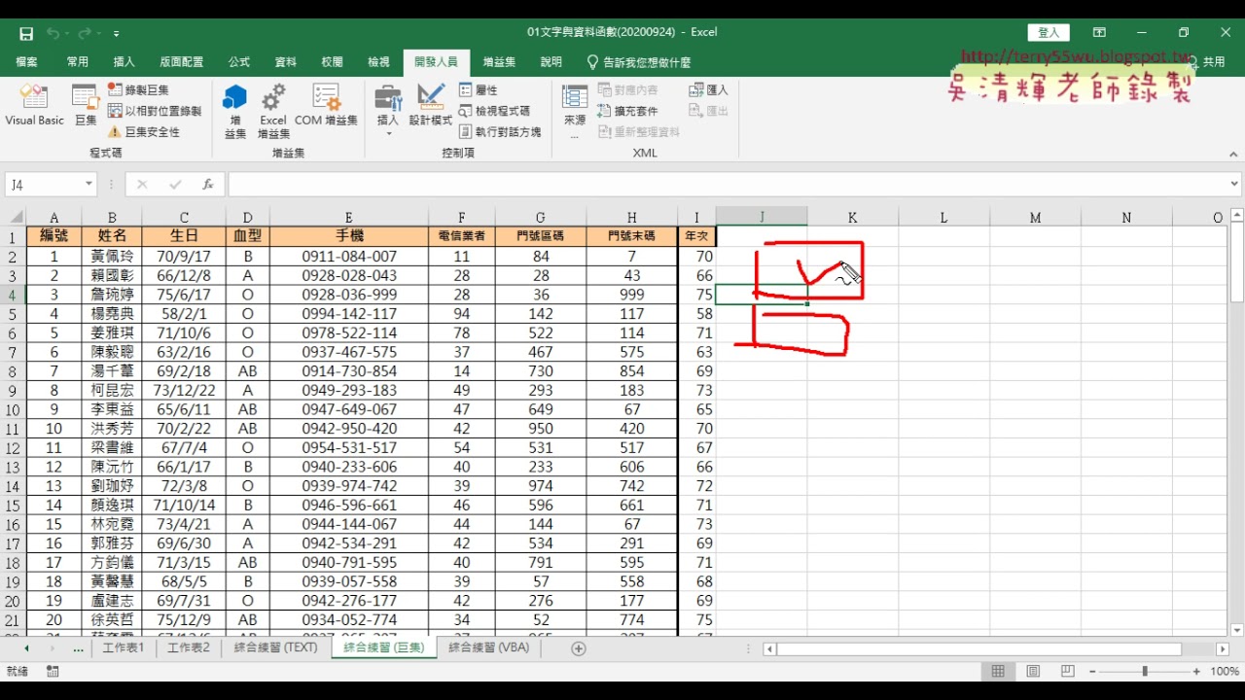Screen dimensions: 1245x700
Task: Click the Name Box showing J4
Action: pos(44,184)
